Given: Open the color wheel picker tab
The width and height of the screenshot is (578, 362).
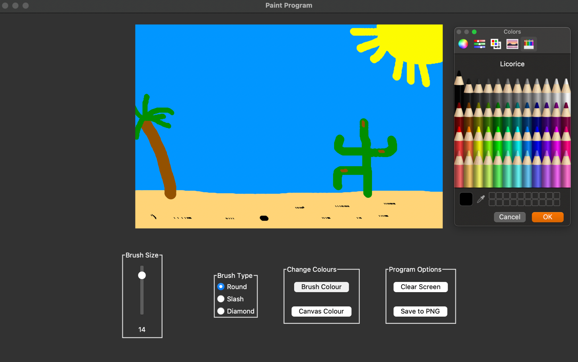Looking at the screenshot, I should pos(463,44).
